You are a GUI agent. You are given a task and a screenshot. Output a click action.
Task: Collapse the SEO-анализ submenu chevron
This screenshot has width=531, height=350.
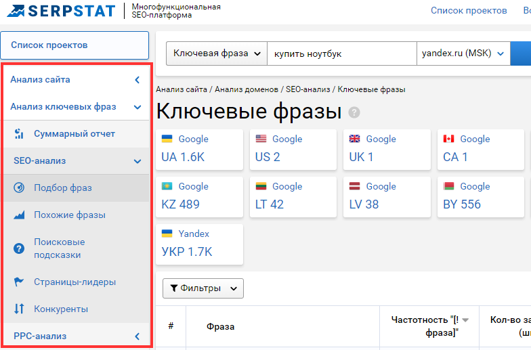click(137, 161)
